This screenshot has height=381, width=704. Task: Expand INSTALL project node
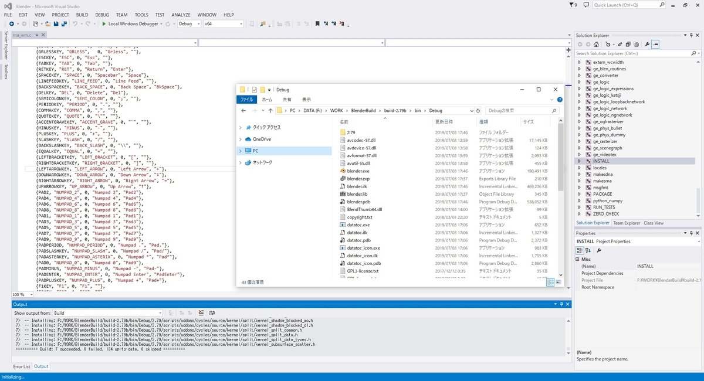pos(580,161)
